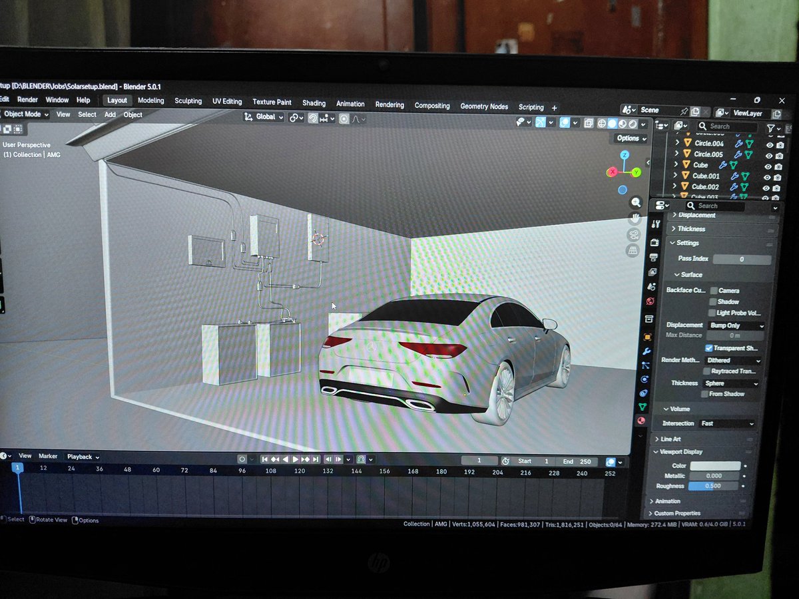Switch orthographic/perspective grid gizmo
Viewport: 799px width, 599px height.
pos(634,250)
